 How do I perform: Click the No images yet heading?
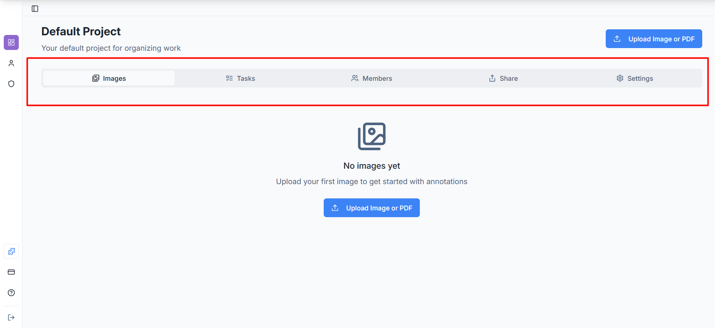click(x=371, y=166)
